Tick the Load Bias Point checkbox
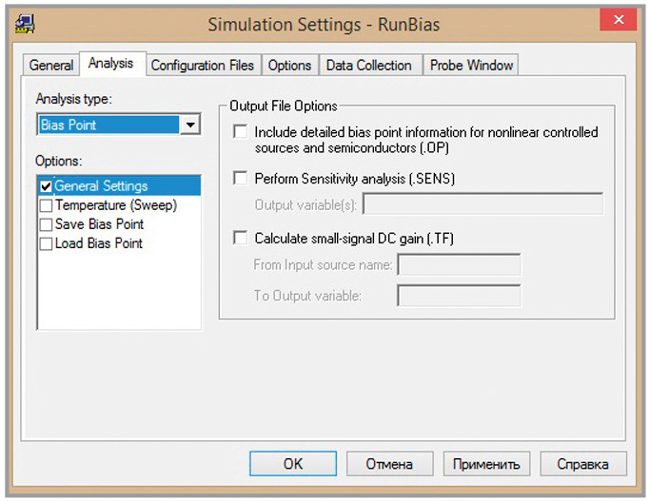Viewport: 650px width, 501px height. [x=46, y=243]
